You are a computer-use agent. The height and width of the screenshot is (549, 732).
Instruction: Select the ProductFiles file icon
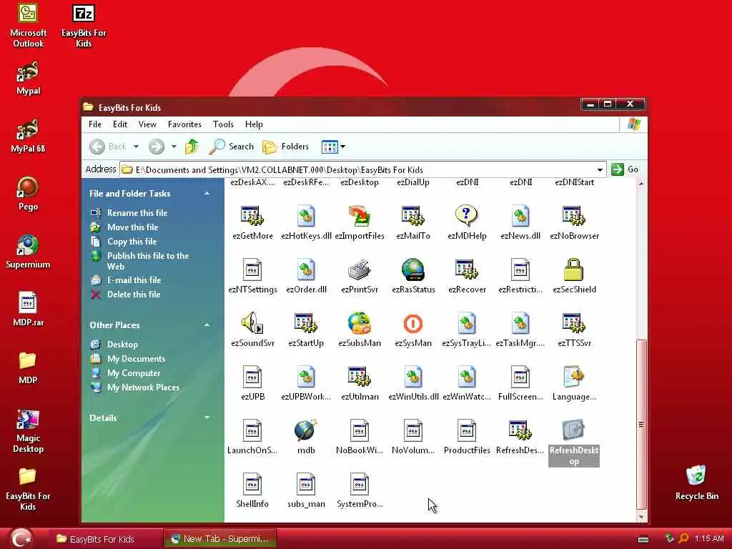coord(467,430)
